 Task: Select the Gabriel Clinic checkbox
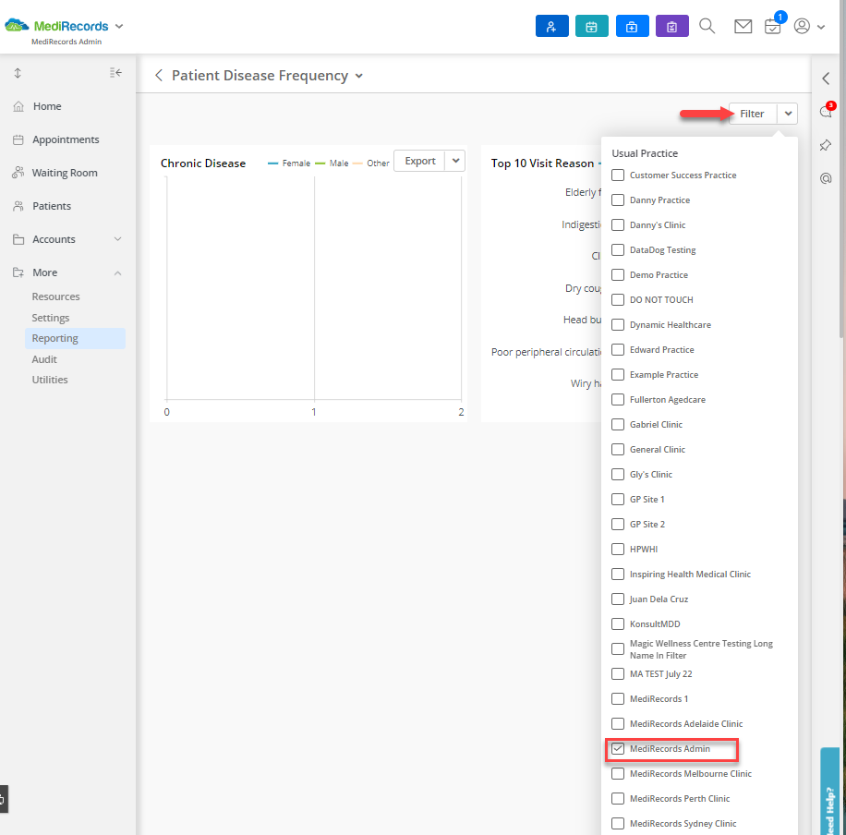click(x=618, y=424)
